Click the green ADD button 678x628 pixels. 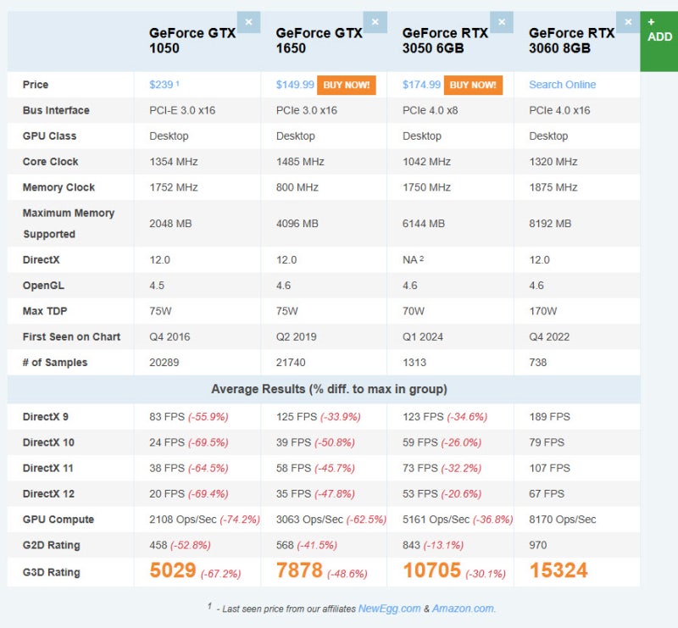coord(659,41)
